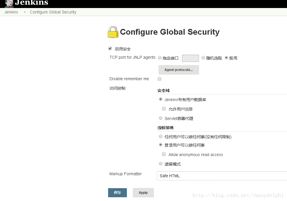
Task: Click the fixed port number field
Action: click(x=191, y=58)
